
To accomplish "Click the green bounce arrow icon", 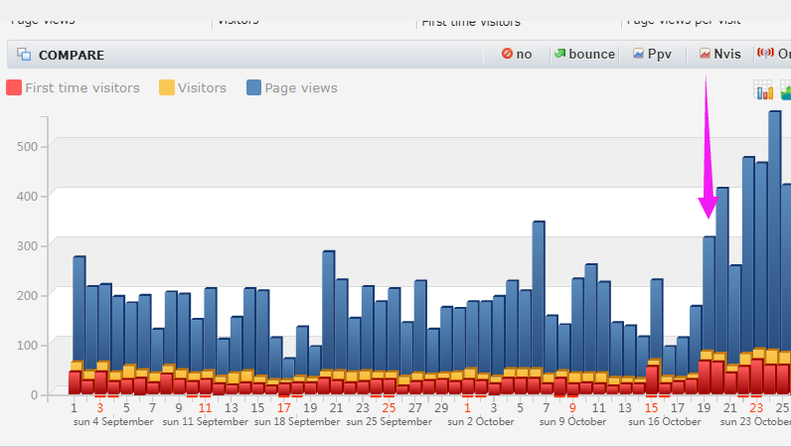I will point(559,55).
